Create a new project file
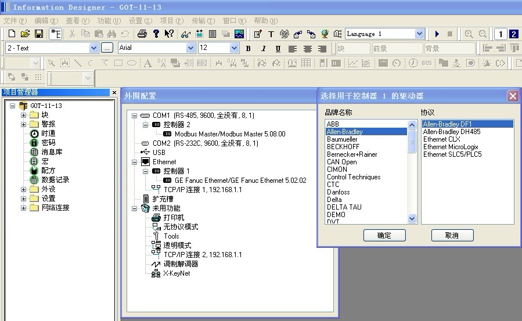Image resolution: width=522 pixels, height=321 pixels. click(12, 34)
